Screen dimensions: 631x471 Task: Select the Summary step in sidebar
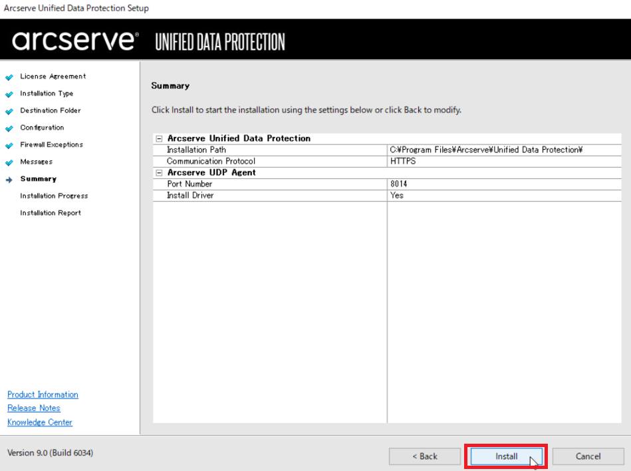tap(38, 179)
